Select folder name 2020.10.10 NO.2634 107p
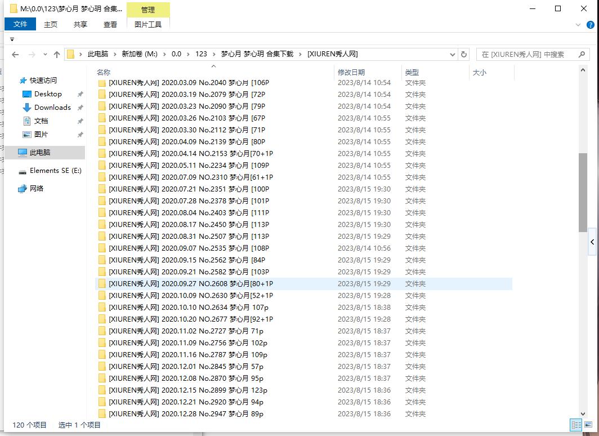Screen dimensions: 599x436 coord(189,308)
